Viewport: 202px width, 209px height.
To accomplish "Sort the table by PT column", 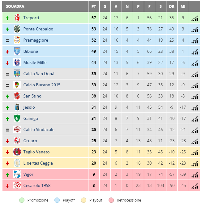I will pyautogui.click(x=94, y=7).
